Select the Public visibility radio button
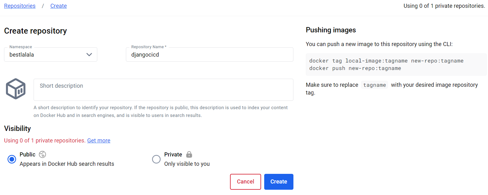488x195 pixels. (12, 159)
